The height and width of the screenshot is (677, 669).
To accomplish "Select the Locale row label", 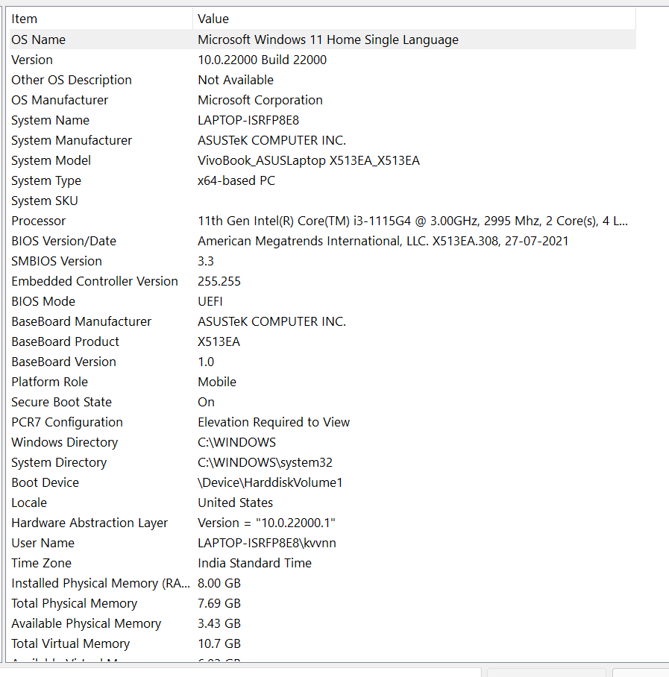I will tap(29, 503).
